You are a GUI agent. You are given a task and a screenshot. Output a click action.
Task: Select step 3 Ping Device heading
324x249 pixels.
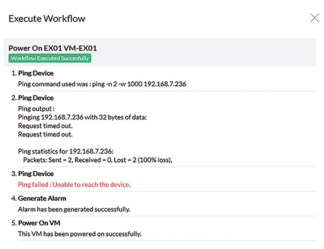(x=32, y=173)
